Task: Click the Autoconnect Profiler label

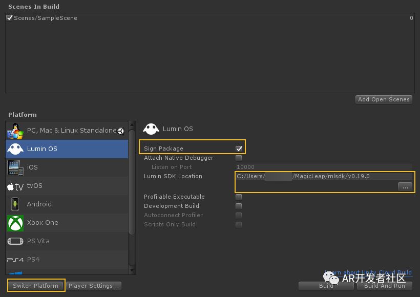Action: (x=173, y=215)
